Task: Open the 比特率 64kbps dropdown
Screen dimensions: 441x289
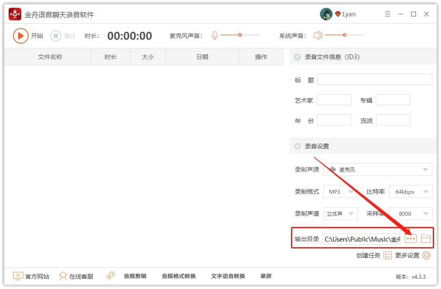Action: coord(410,192)
